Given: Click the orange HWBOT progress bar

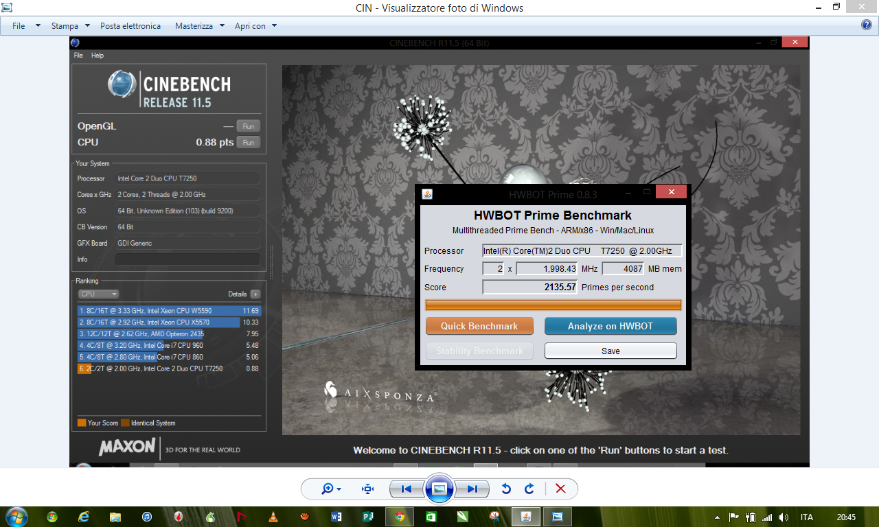Looking at the screenshot, I should point(553,305).
